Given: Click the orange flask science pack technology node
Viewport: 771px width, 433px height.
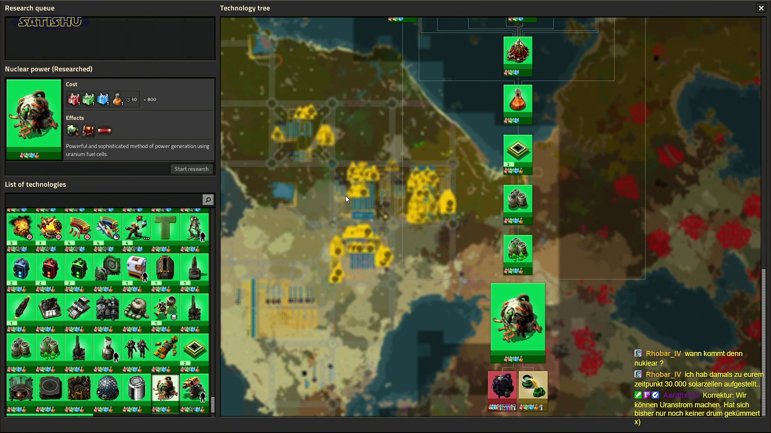Looking at the screenshot, I should pyautogui.click(x=518, y=100).
